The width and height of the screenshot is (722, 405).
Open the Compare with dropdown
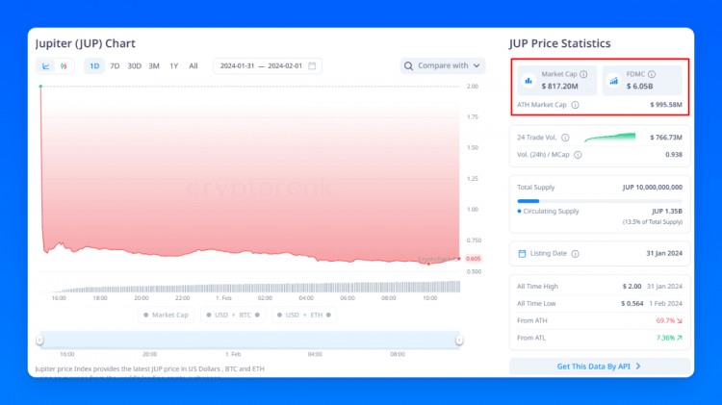443,66
